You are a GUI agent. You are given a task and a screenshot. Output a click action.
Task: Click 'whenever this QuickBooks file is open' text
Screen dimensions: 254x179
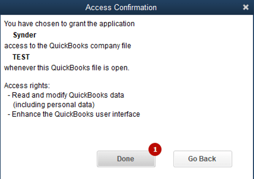point(67,68)
